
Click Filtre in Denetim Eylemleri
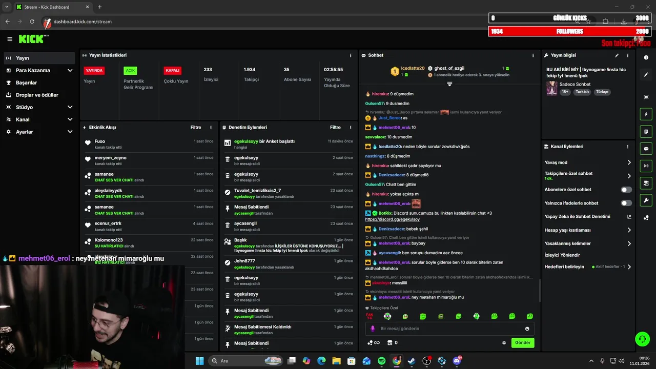[335, 127]
